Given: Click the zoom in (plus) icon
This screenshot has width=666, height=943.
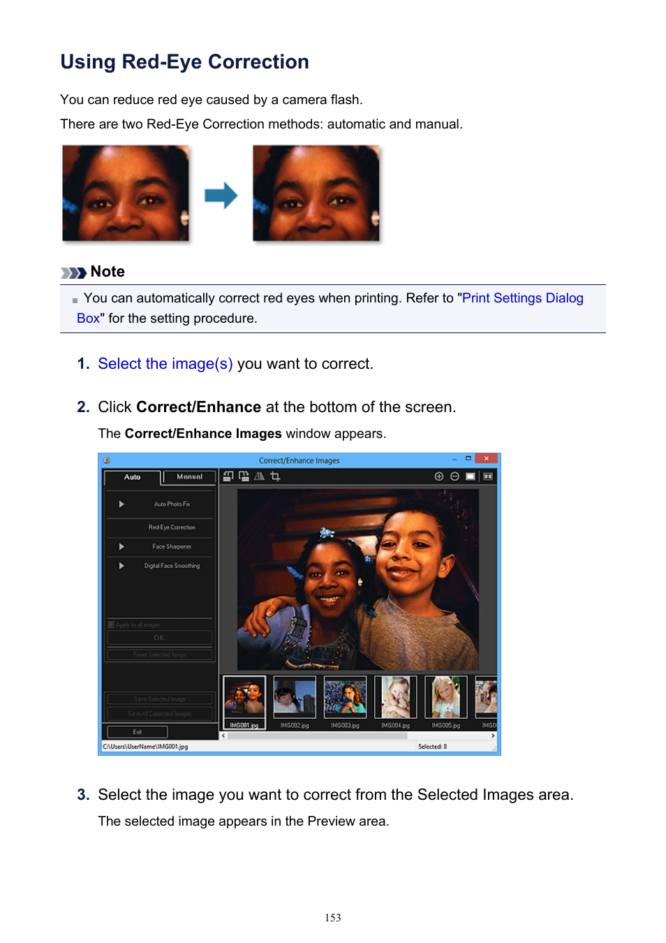Looking at the screenshot, I should [x=439, y=476].
